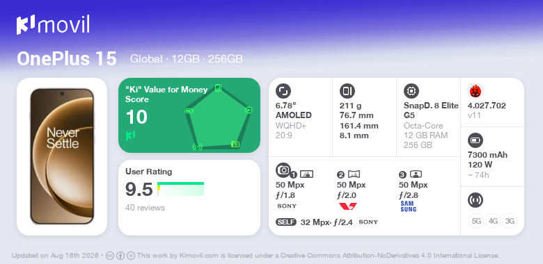543x264 pixels.
Task: Click the Global 12GB 256GB variant pill
Action: [x=187, y=59]
